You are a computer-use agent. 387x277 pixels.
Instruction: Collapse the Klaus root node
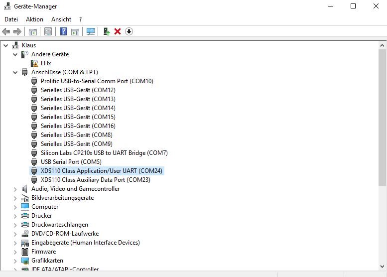click(x=6, y=45)
